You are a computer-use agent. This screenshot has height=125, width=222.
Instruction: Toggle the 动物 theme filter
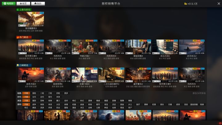click(90, 108)
